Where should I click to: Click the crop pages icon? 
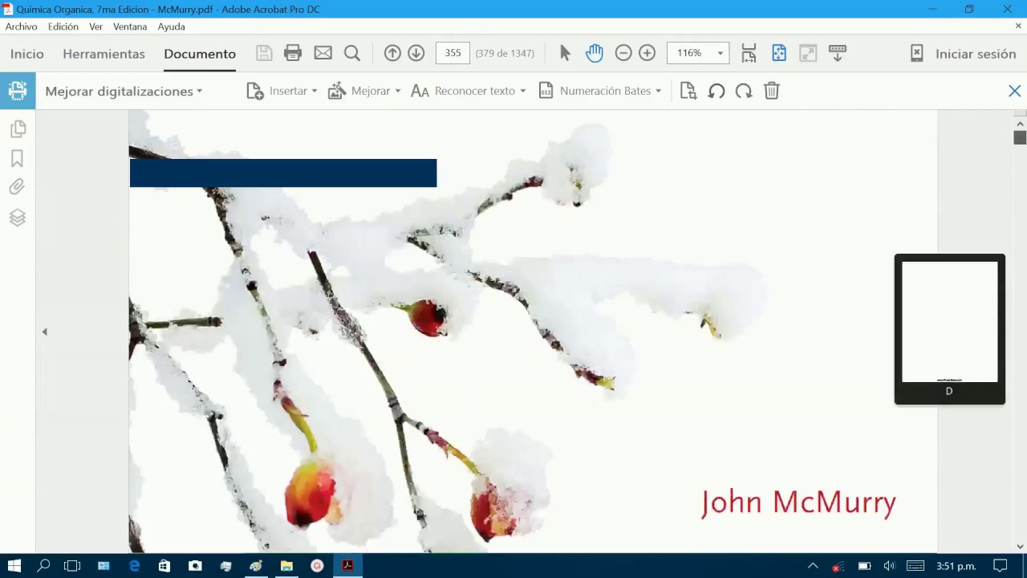pos(688,91)
